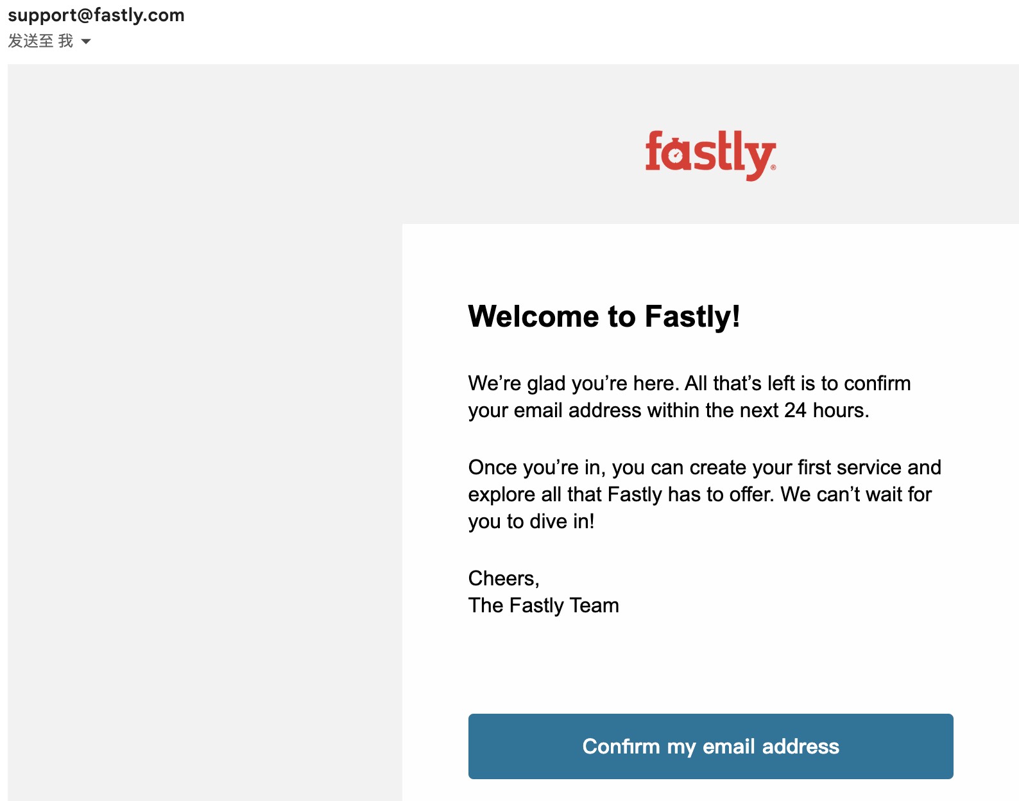1019x801 pixels.
Task: Click the Welcome to Fastly! heading
Action: [604, 316]
